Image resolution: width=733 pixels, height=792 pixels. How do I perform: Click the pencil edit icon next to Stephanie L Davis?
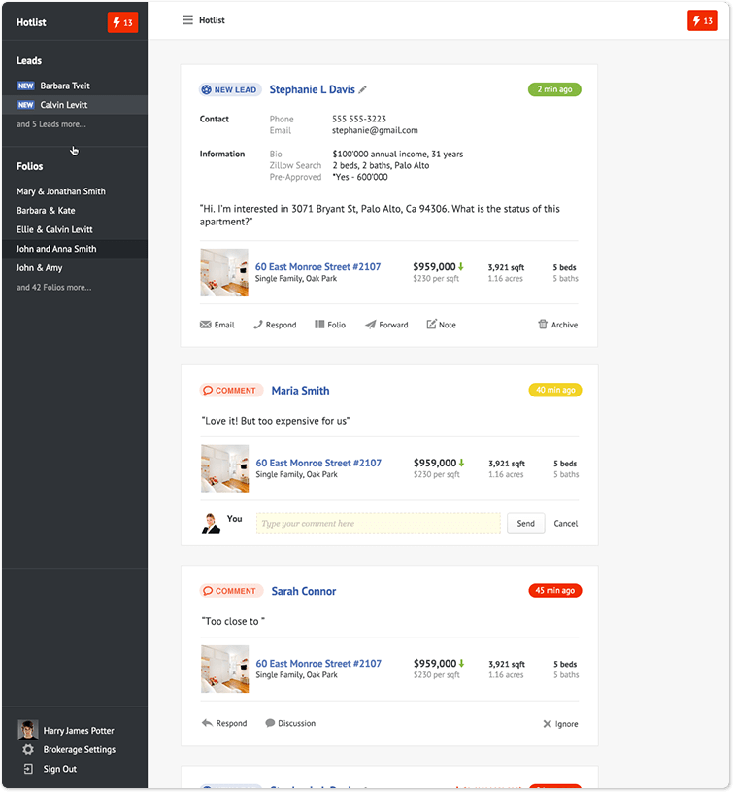(x=363, y=90)
